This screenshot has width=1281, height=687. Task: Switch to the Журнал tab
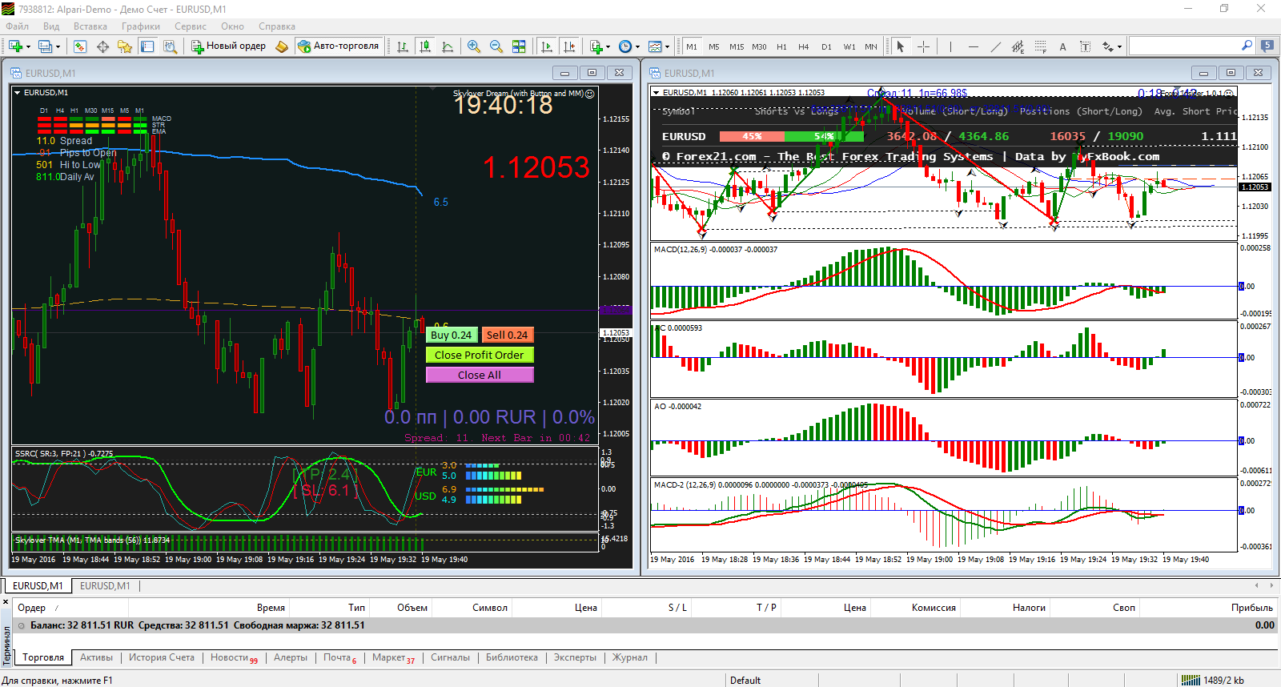[630, 657]
